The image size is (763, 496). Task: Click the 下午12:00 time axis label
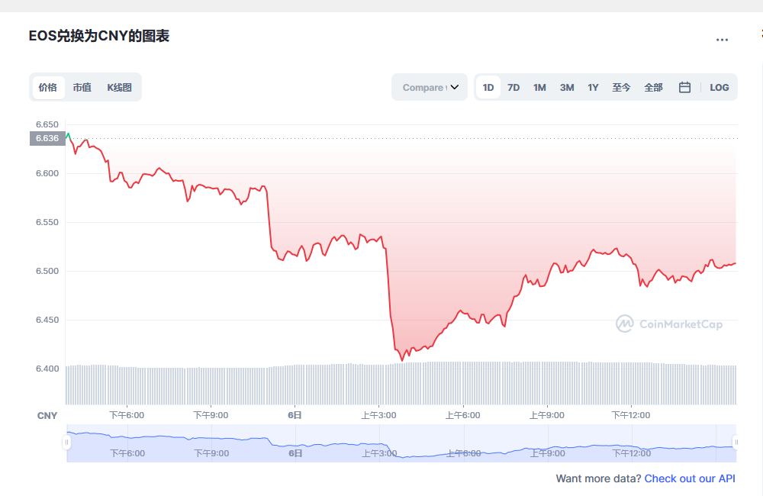[631, 415]
